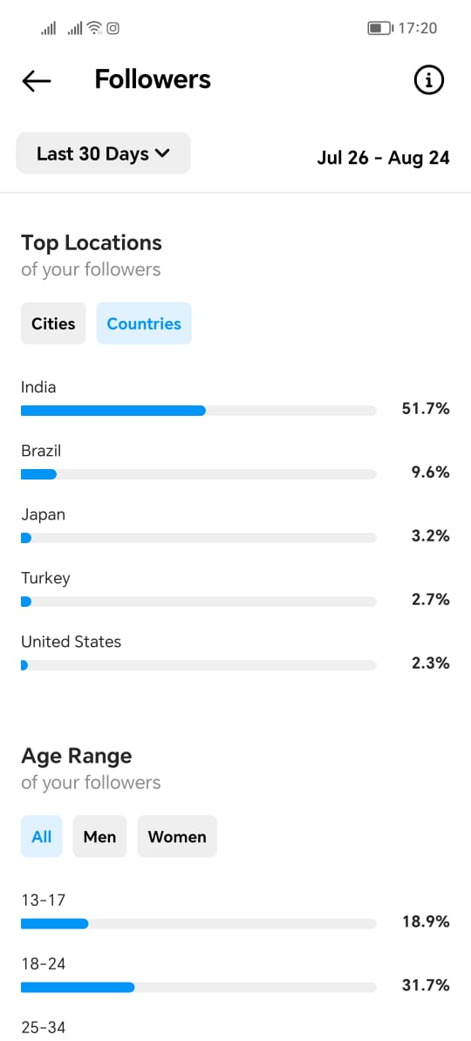The image size is (471, 1041).
Task: Tap the Instagram icon in status bar
Action: tap(113, 28)
